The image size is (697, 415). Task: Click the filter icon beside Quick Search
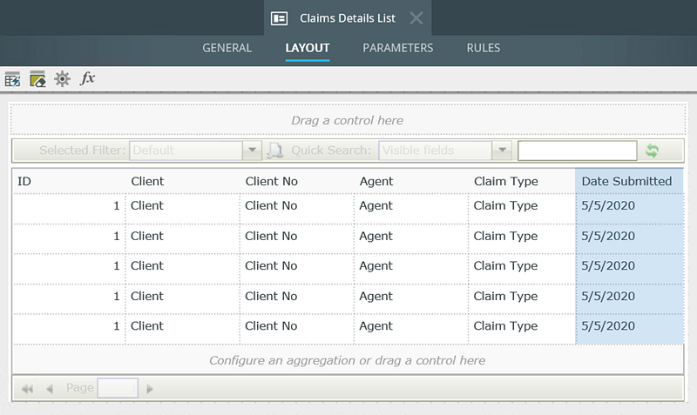275,151
